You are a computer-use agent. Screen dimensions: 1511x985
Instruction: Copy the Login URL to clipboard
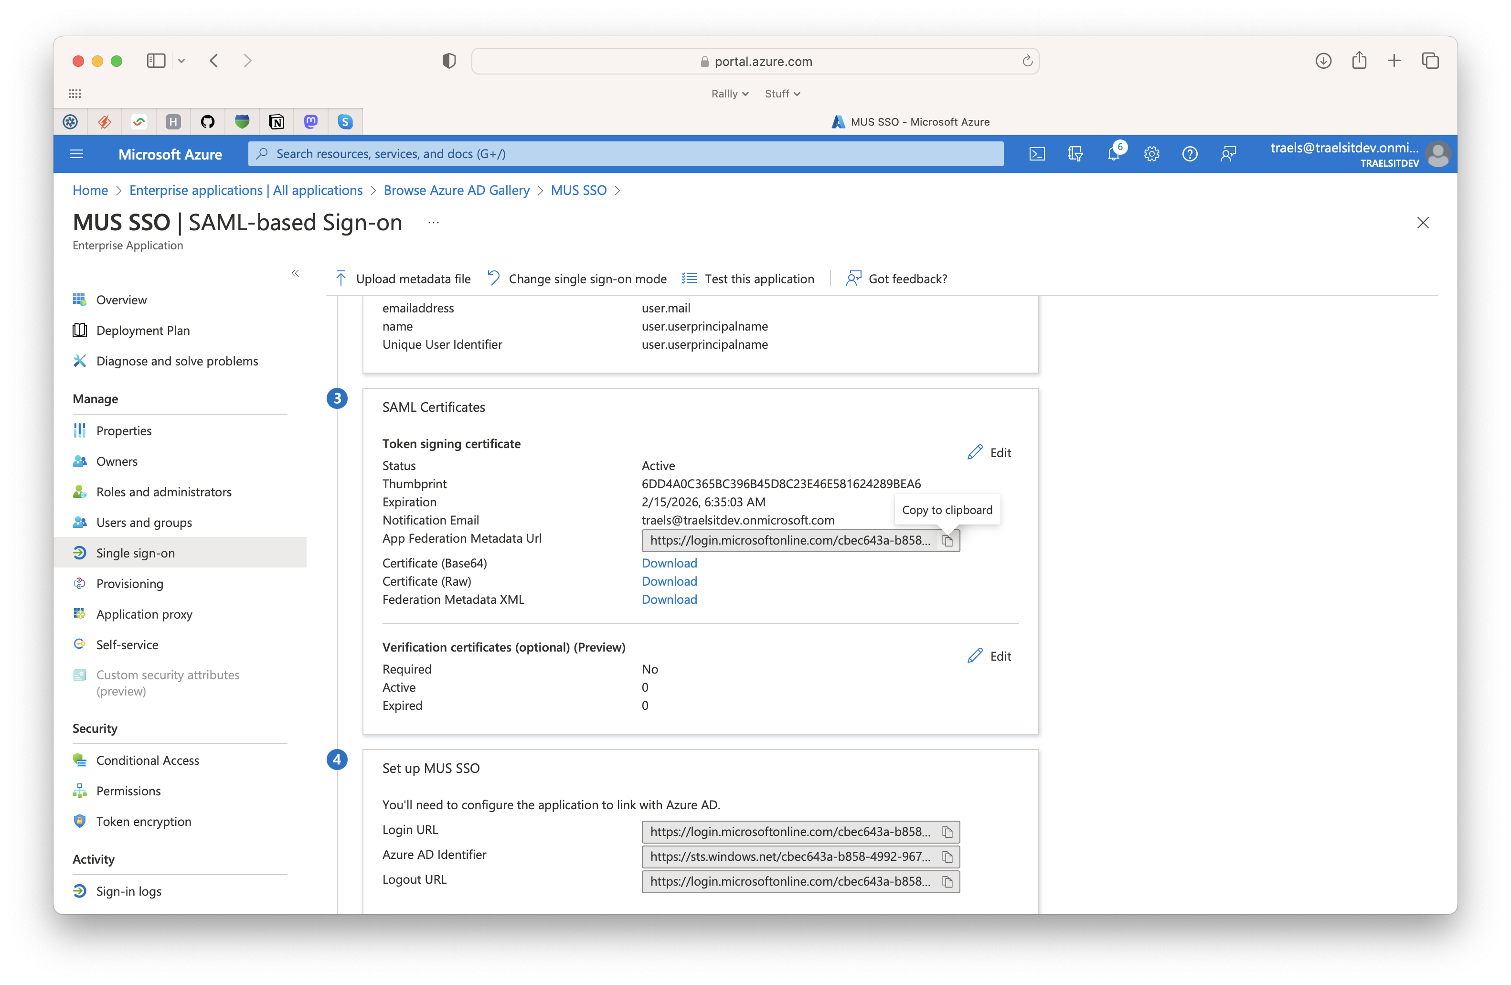tap(947, 832)
